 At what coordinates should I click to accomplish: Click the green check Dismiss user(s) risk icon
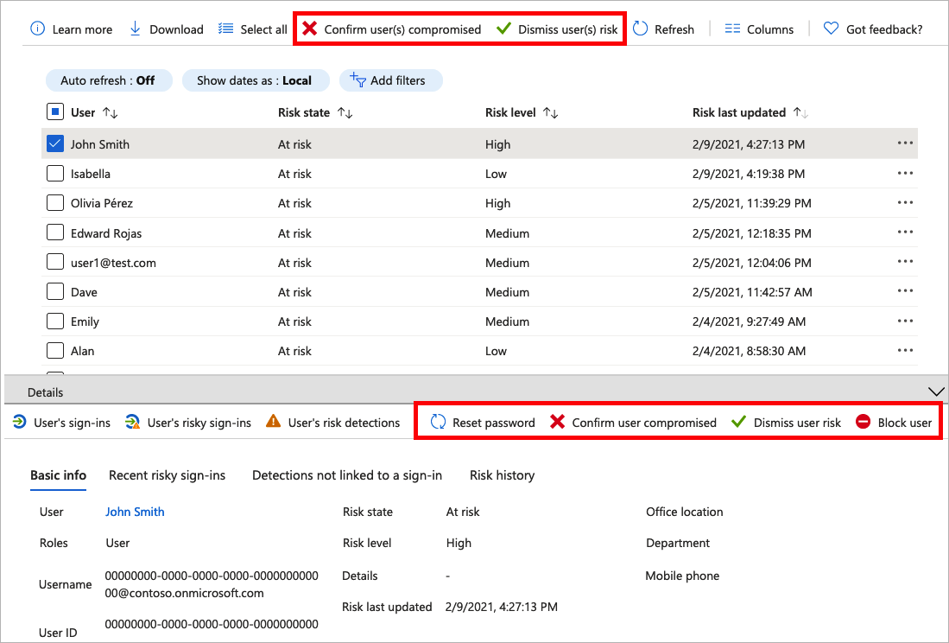coord(503,29)
